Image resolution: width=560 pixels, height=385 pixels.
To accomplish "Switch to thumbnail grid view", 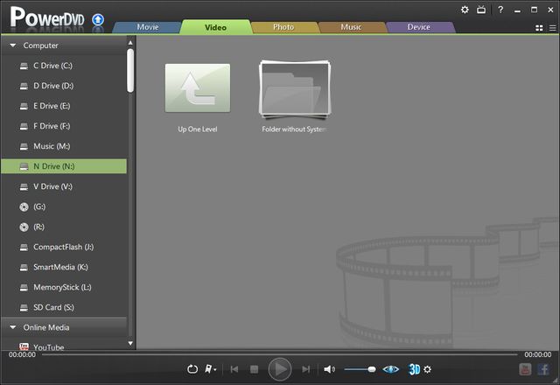I will pyautogui.click(x=539, y=28).
